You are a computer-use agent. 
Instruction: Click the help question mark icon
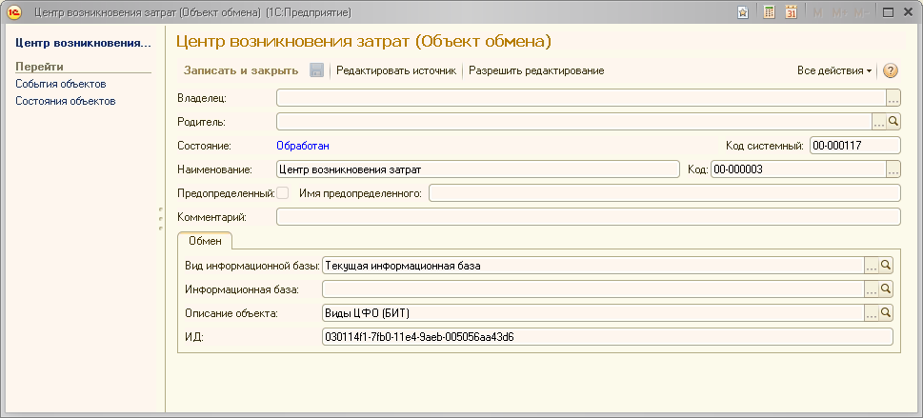coord(891,71)
